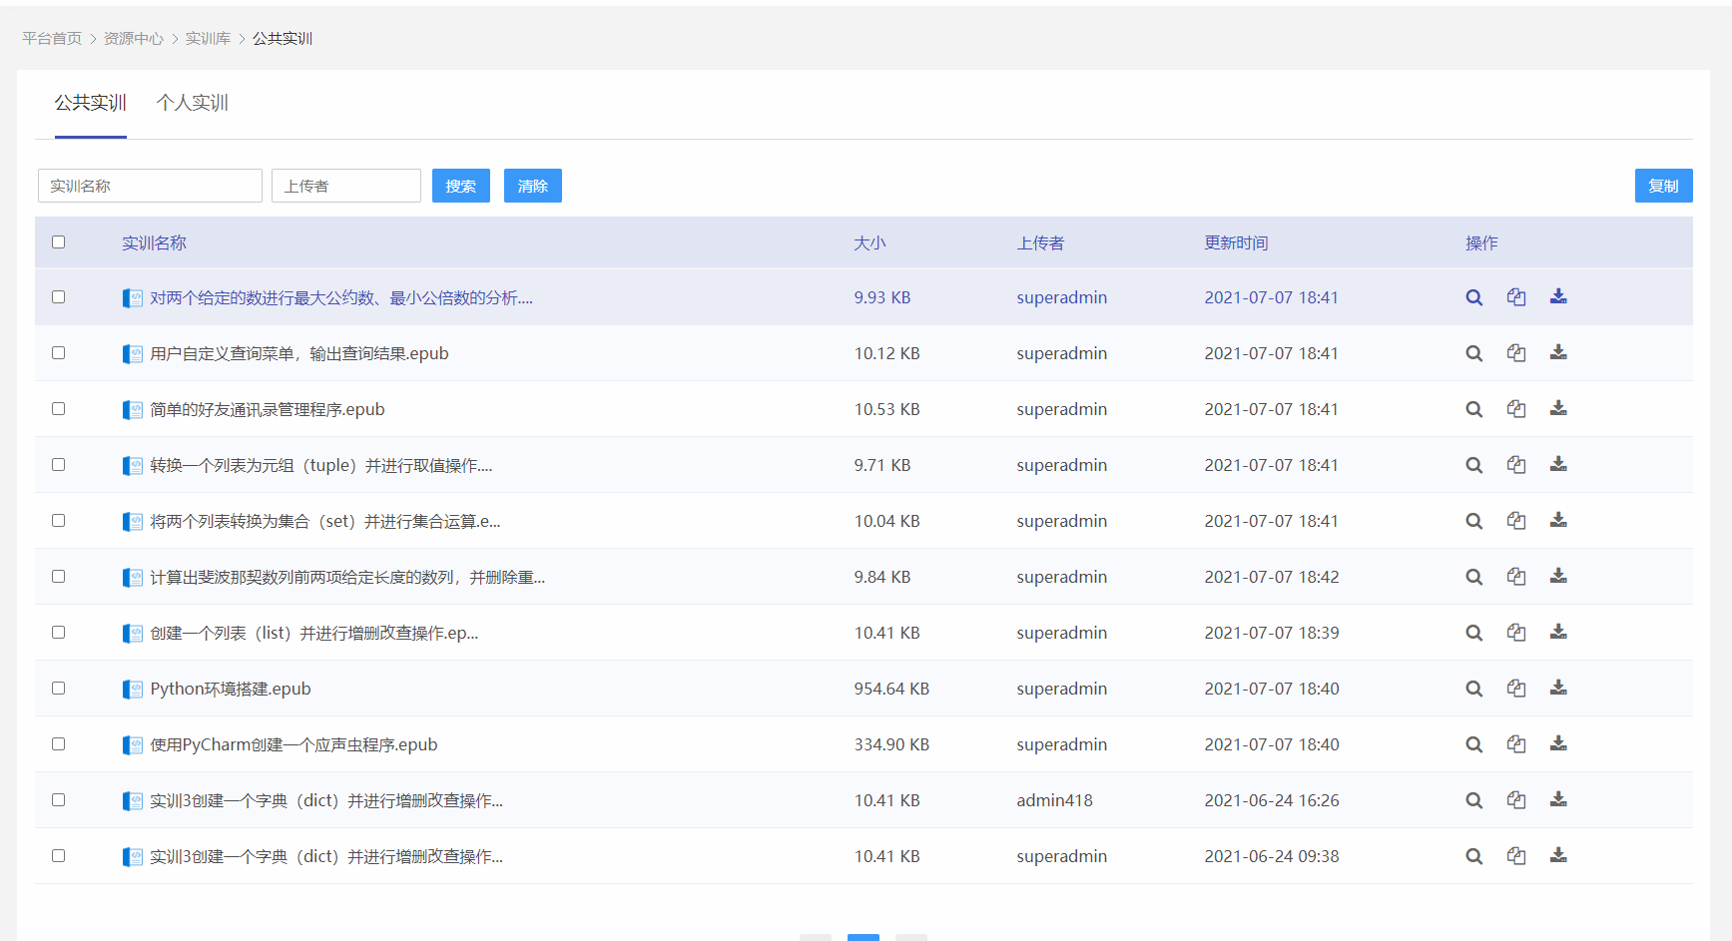The image size is (1732, 941).
Task: Toggle the select-all checkbox in table header
Action: tap(58, 241)
